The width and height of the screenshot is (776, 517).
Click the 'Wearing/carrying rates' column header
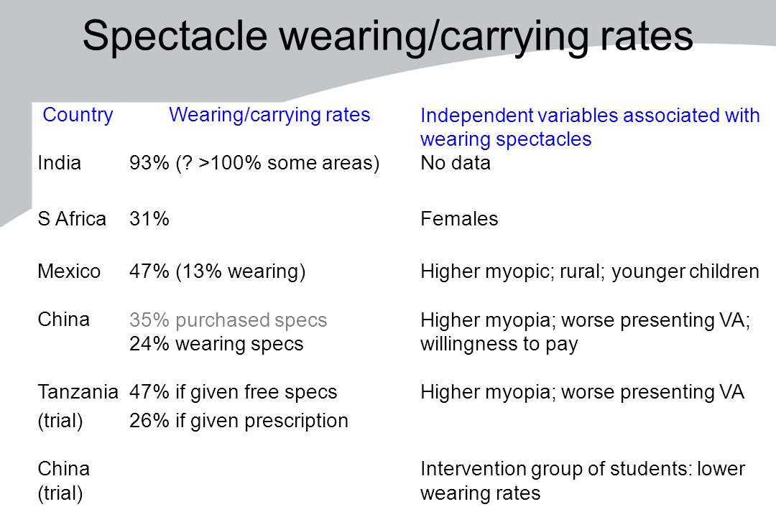pyautogui.click(x=269, y=116)
